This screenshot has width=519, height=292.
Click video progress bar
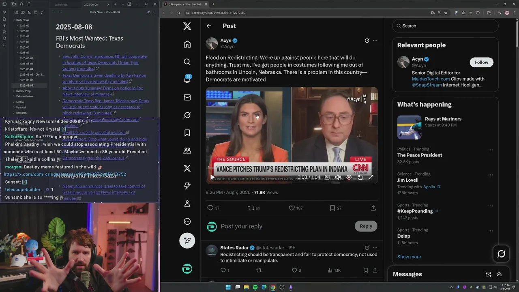[292, 167]
